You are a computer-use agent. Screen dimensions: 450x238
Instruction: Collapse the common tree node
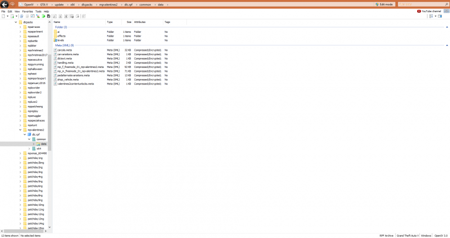pyautogui.click(x=29, y=139)
